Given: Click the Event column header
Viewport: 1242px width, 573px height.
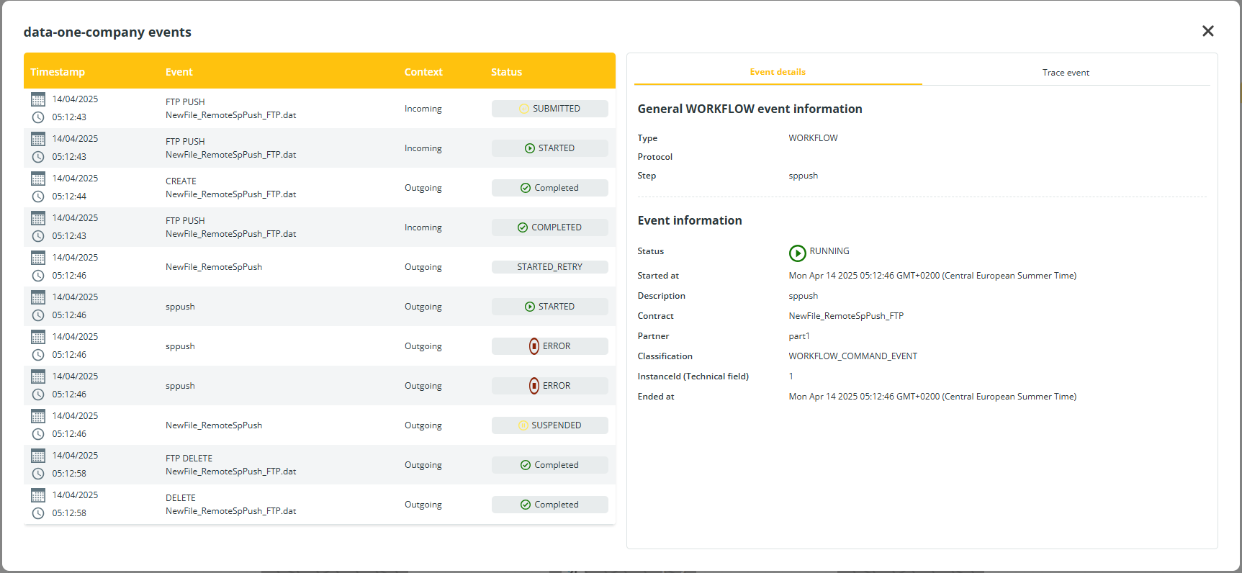Looking at the screenshot, I should pos(179,72).
